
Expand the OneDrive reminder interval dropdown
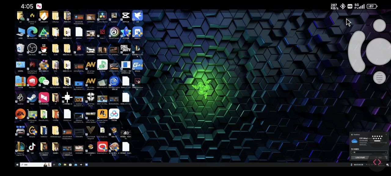pyautogui.click(x=369, y=152)
